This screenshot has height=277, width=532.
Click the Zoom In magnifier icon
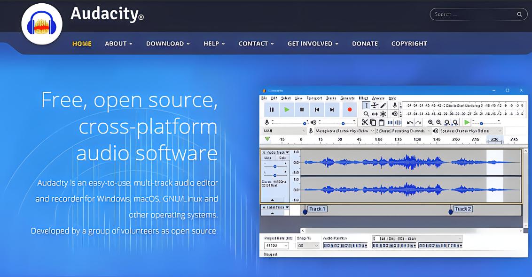(430, 122)
